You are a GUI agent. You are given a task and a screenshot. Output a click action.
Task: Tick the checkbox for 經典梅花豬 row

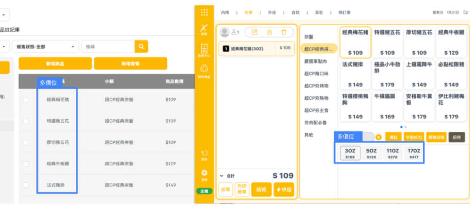click(x=26, y=100)
